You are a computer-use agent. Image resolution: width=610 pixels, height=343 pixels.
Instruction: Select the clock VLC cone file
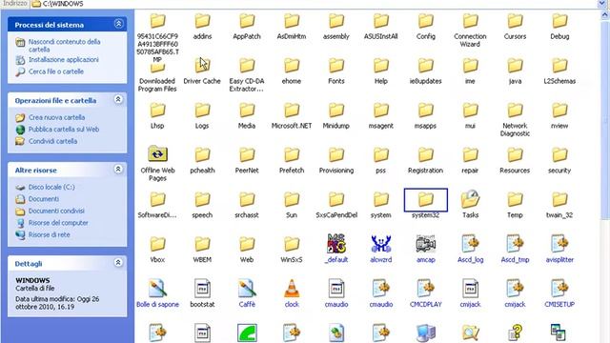292,289
